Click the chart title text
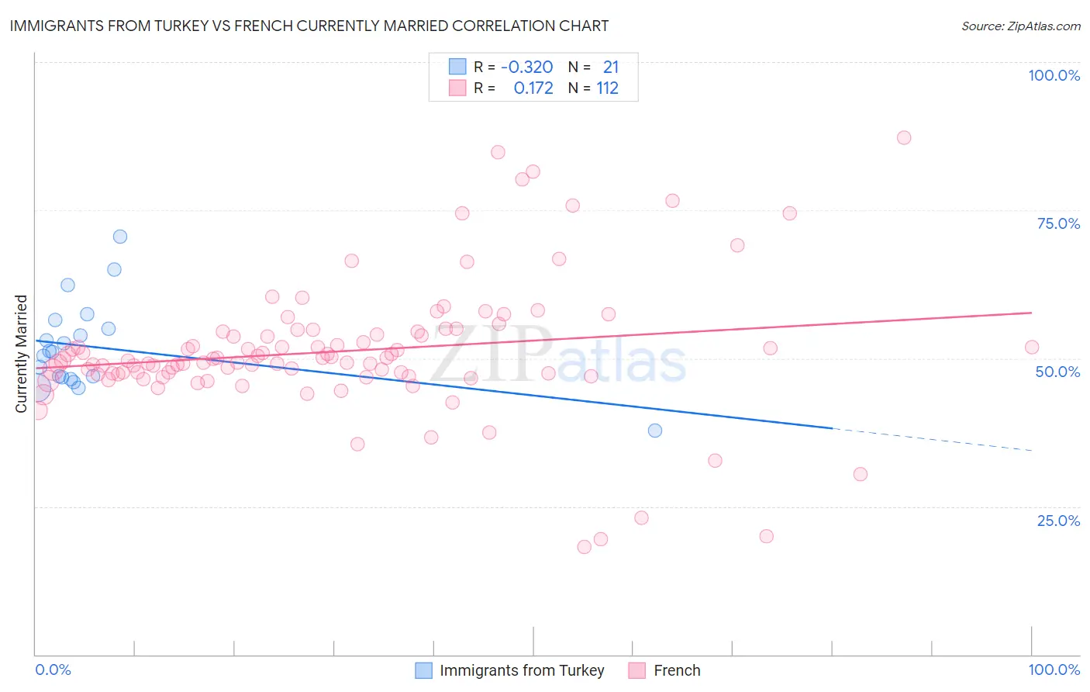This screenshot has width=1090, height=692. (309, 26)
